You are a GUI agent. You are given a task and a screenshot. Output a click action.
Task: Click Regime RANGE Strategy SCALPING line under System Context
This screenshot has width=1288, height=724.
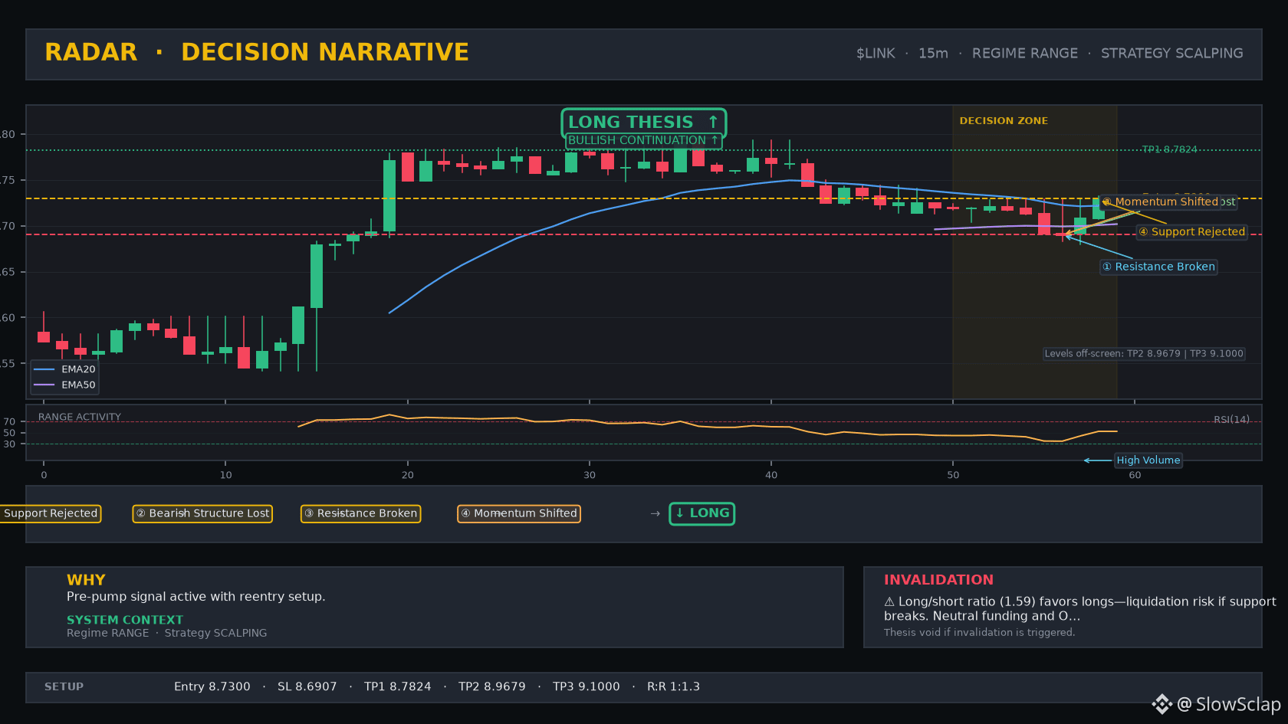(166, 633)
